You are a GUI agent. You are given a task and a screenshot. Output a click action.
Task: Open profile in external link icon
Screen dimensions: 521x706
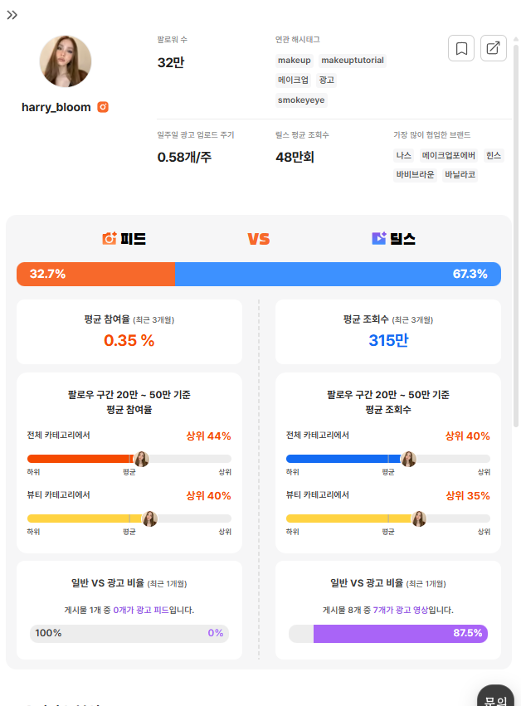click(494, 48)
